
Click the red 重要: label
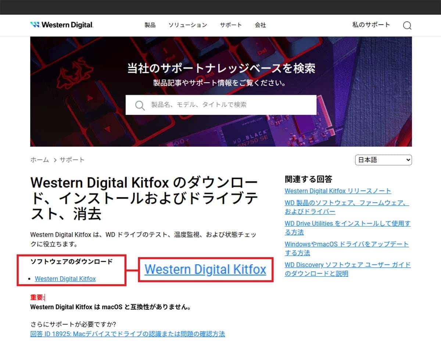tap(37, 297)
